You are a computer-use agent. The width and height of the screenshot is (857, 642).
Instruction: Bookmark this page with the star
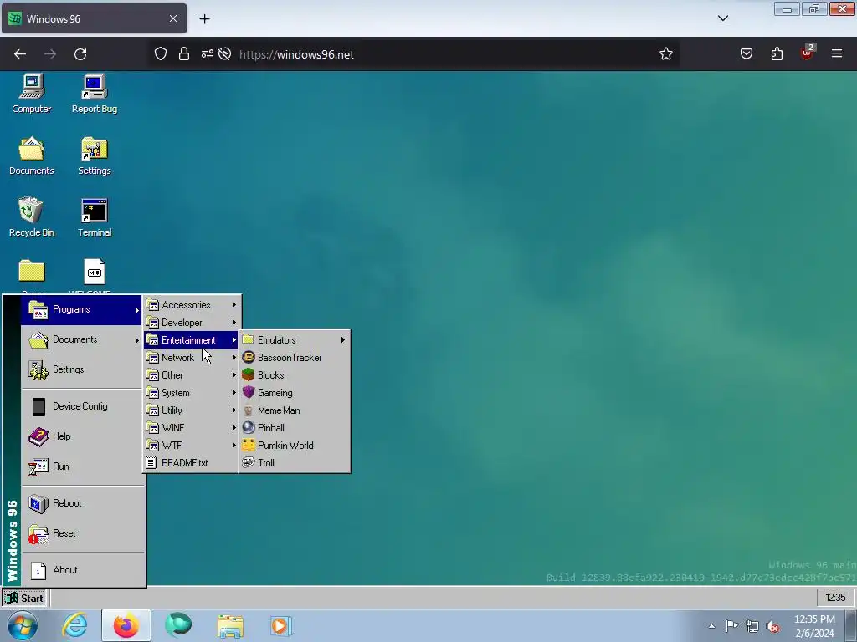tap(665, 54)
